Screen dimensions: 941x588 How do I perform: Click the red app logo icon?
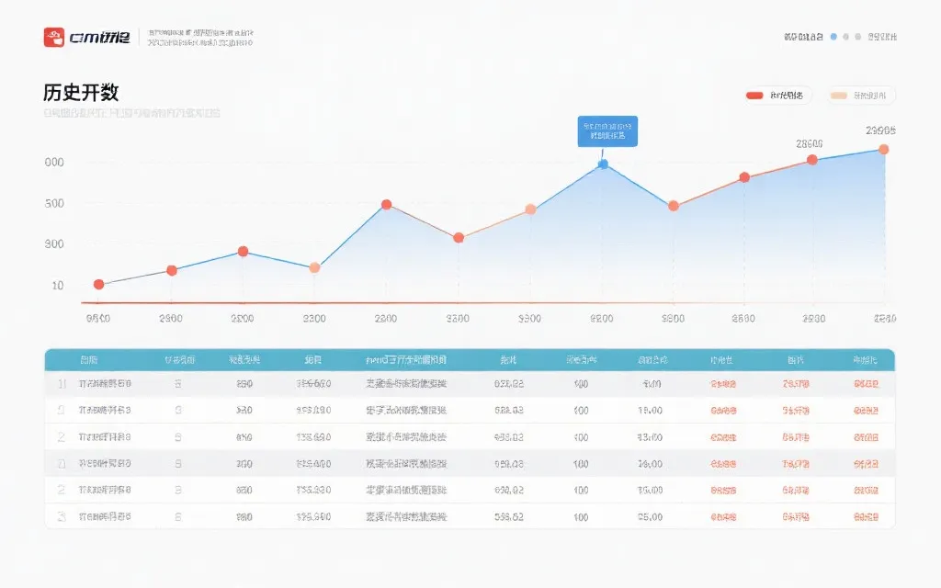click(x=54, y=37)
